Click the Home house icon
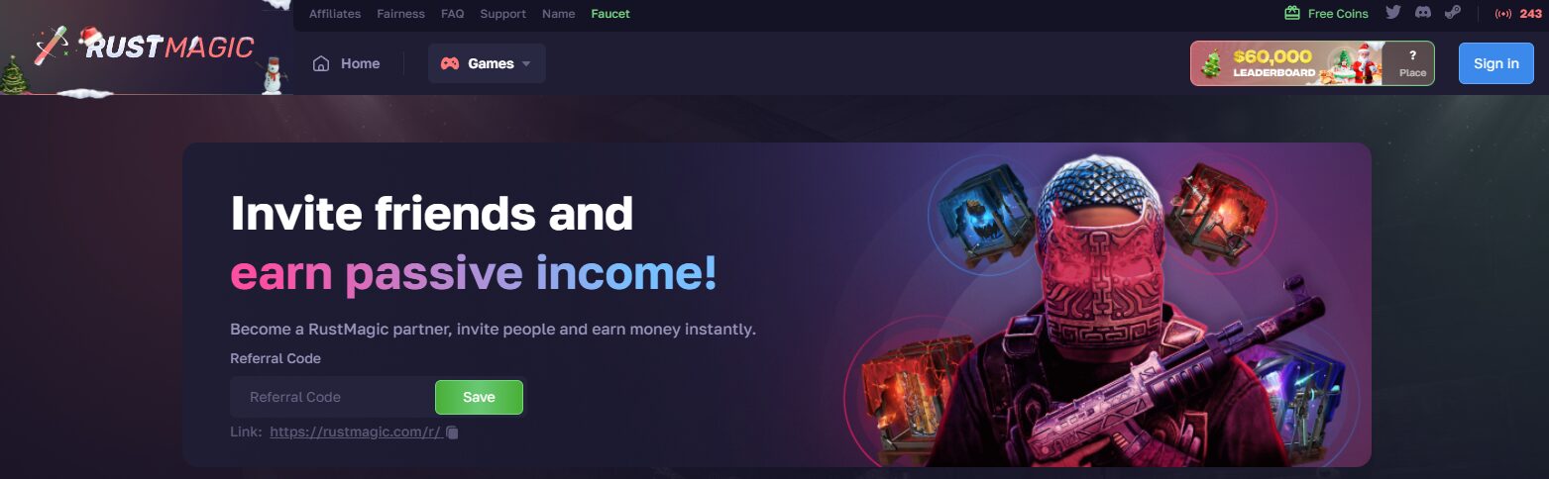The image size is (1549, 479). 321,63
